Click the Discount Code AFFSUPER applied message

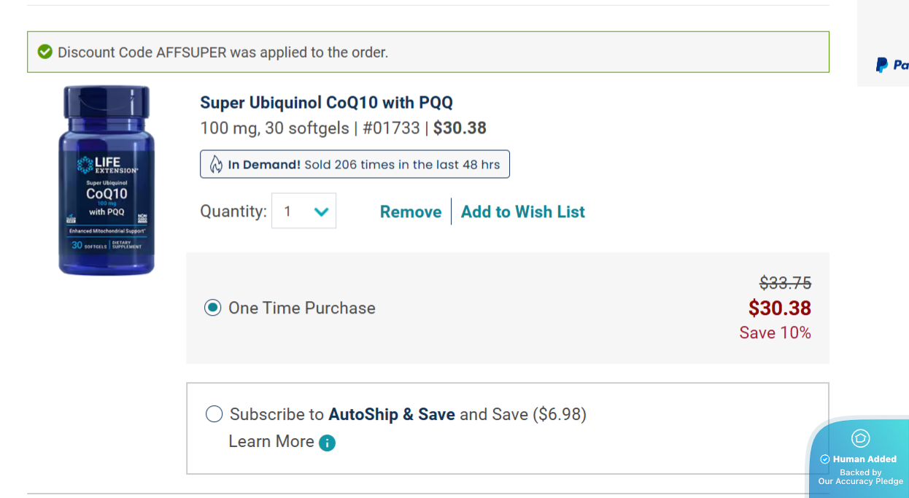pyautogui.click(x=223, y=52)
